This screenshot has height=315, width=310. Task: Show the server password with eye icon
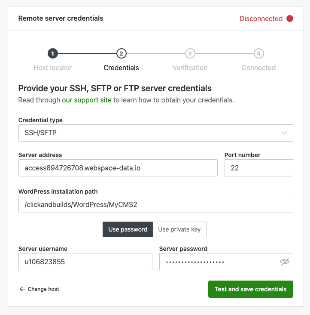point(284,262)
